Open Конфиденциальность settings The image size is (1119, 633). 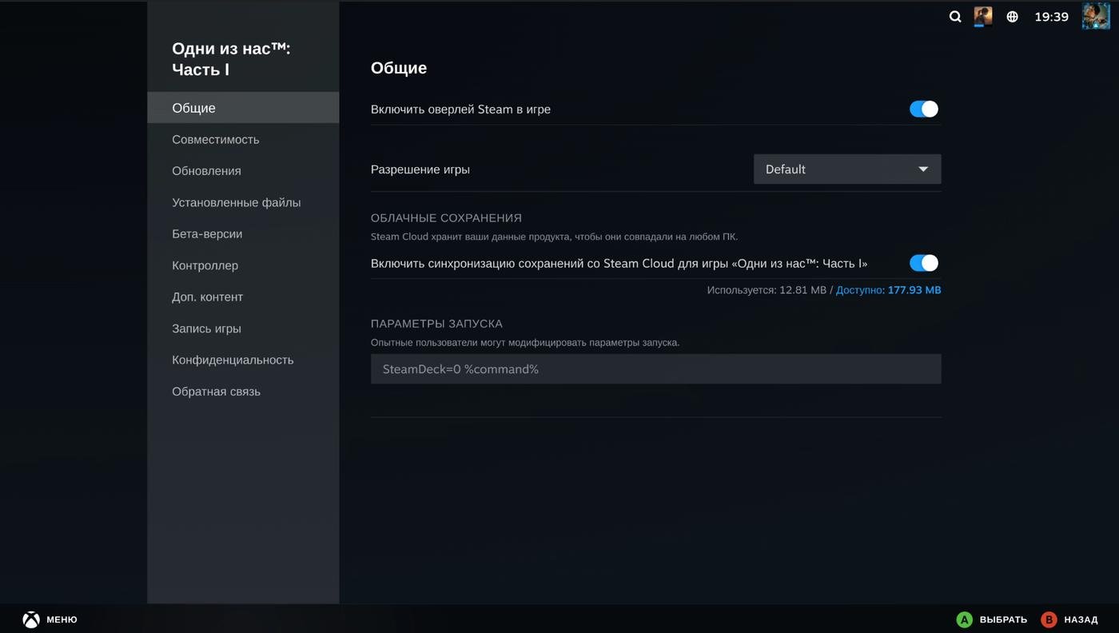(x=243, y=360)
